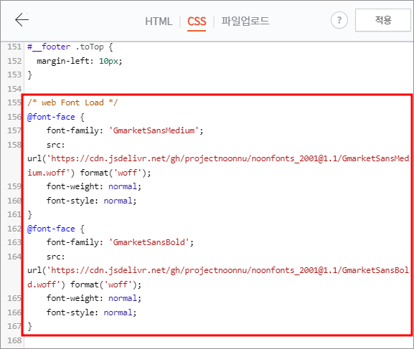Click the closing brace on line 153
The image size is (414, 349).
click(x=30, y=75)
